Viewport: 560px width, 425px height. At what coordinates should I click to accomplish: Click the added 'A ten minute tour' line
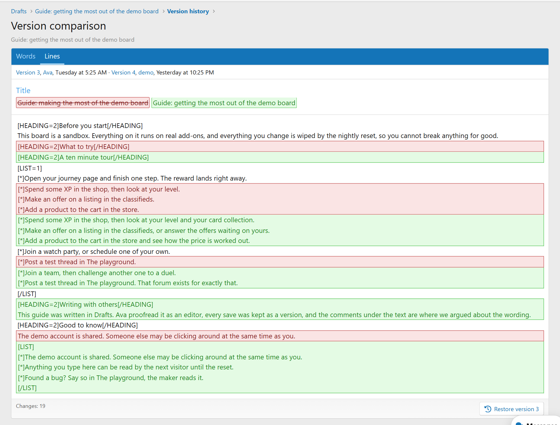click(280, 157)
